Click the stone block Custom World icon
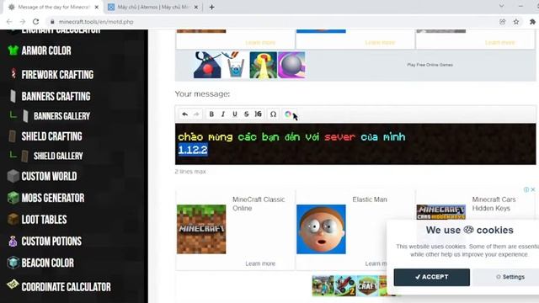 (x=13, y=176)
